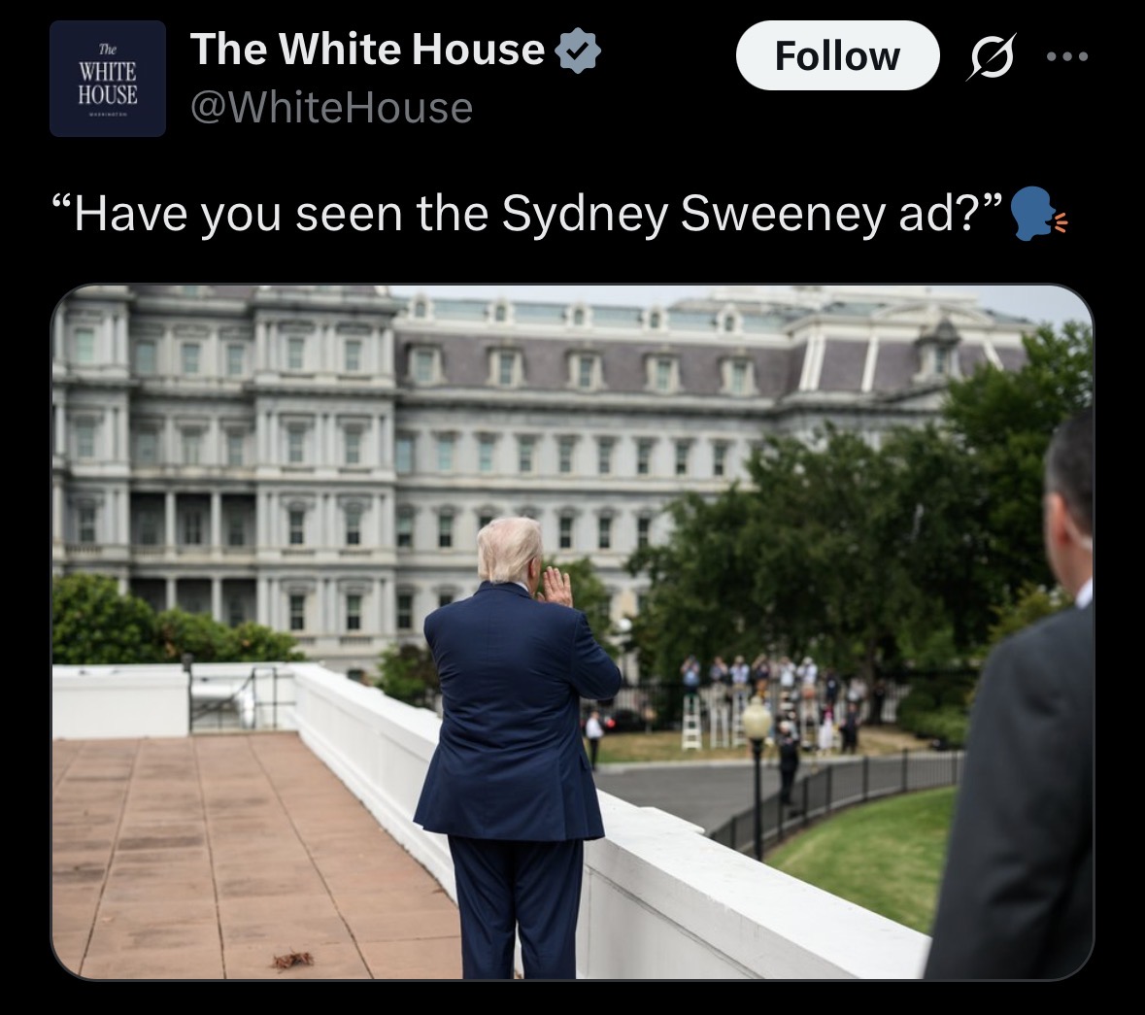
Task: Click the gray verified checkmark badge
Action: click(578, 50)
